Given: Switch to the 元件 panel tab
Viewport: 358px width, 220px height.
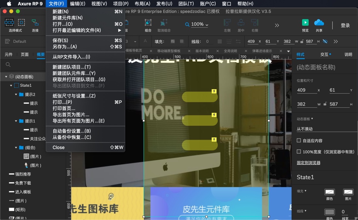Looking at the screenshot, I should (8, 54).
